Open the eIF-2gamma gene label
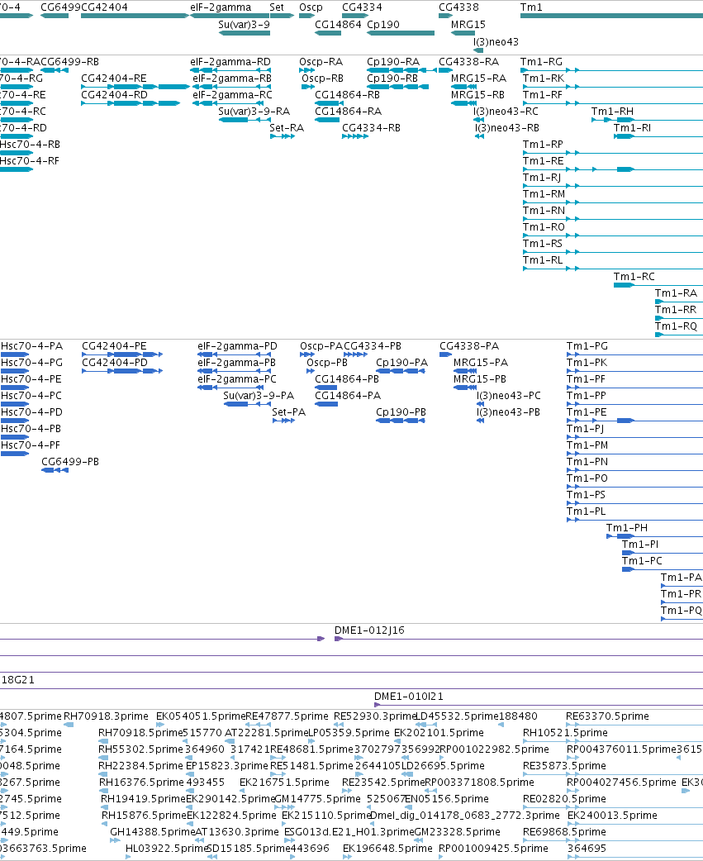Viewport: 703px width, 861px height. click(x=221, y=7)
